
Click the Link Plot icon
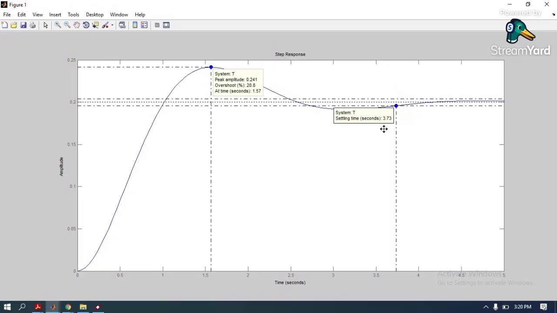[x=122, y=25]
